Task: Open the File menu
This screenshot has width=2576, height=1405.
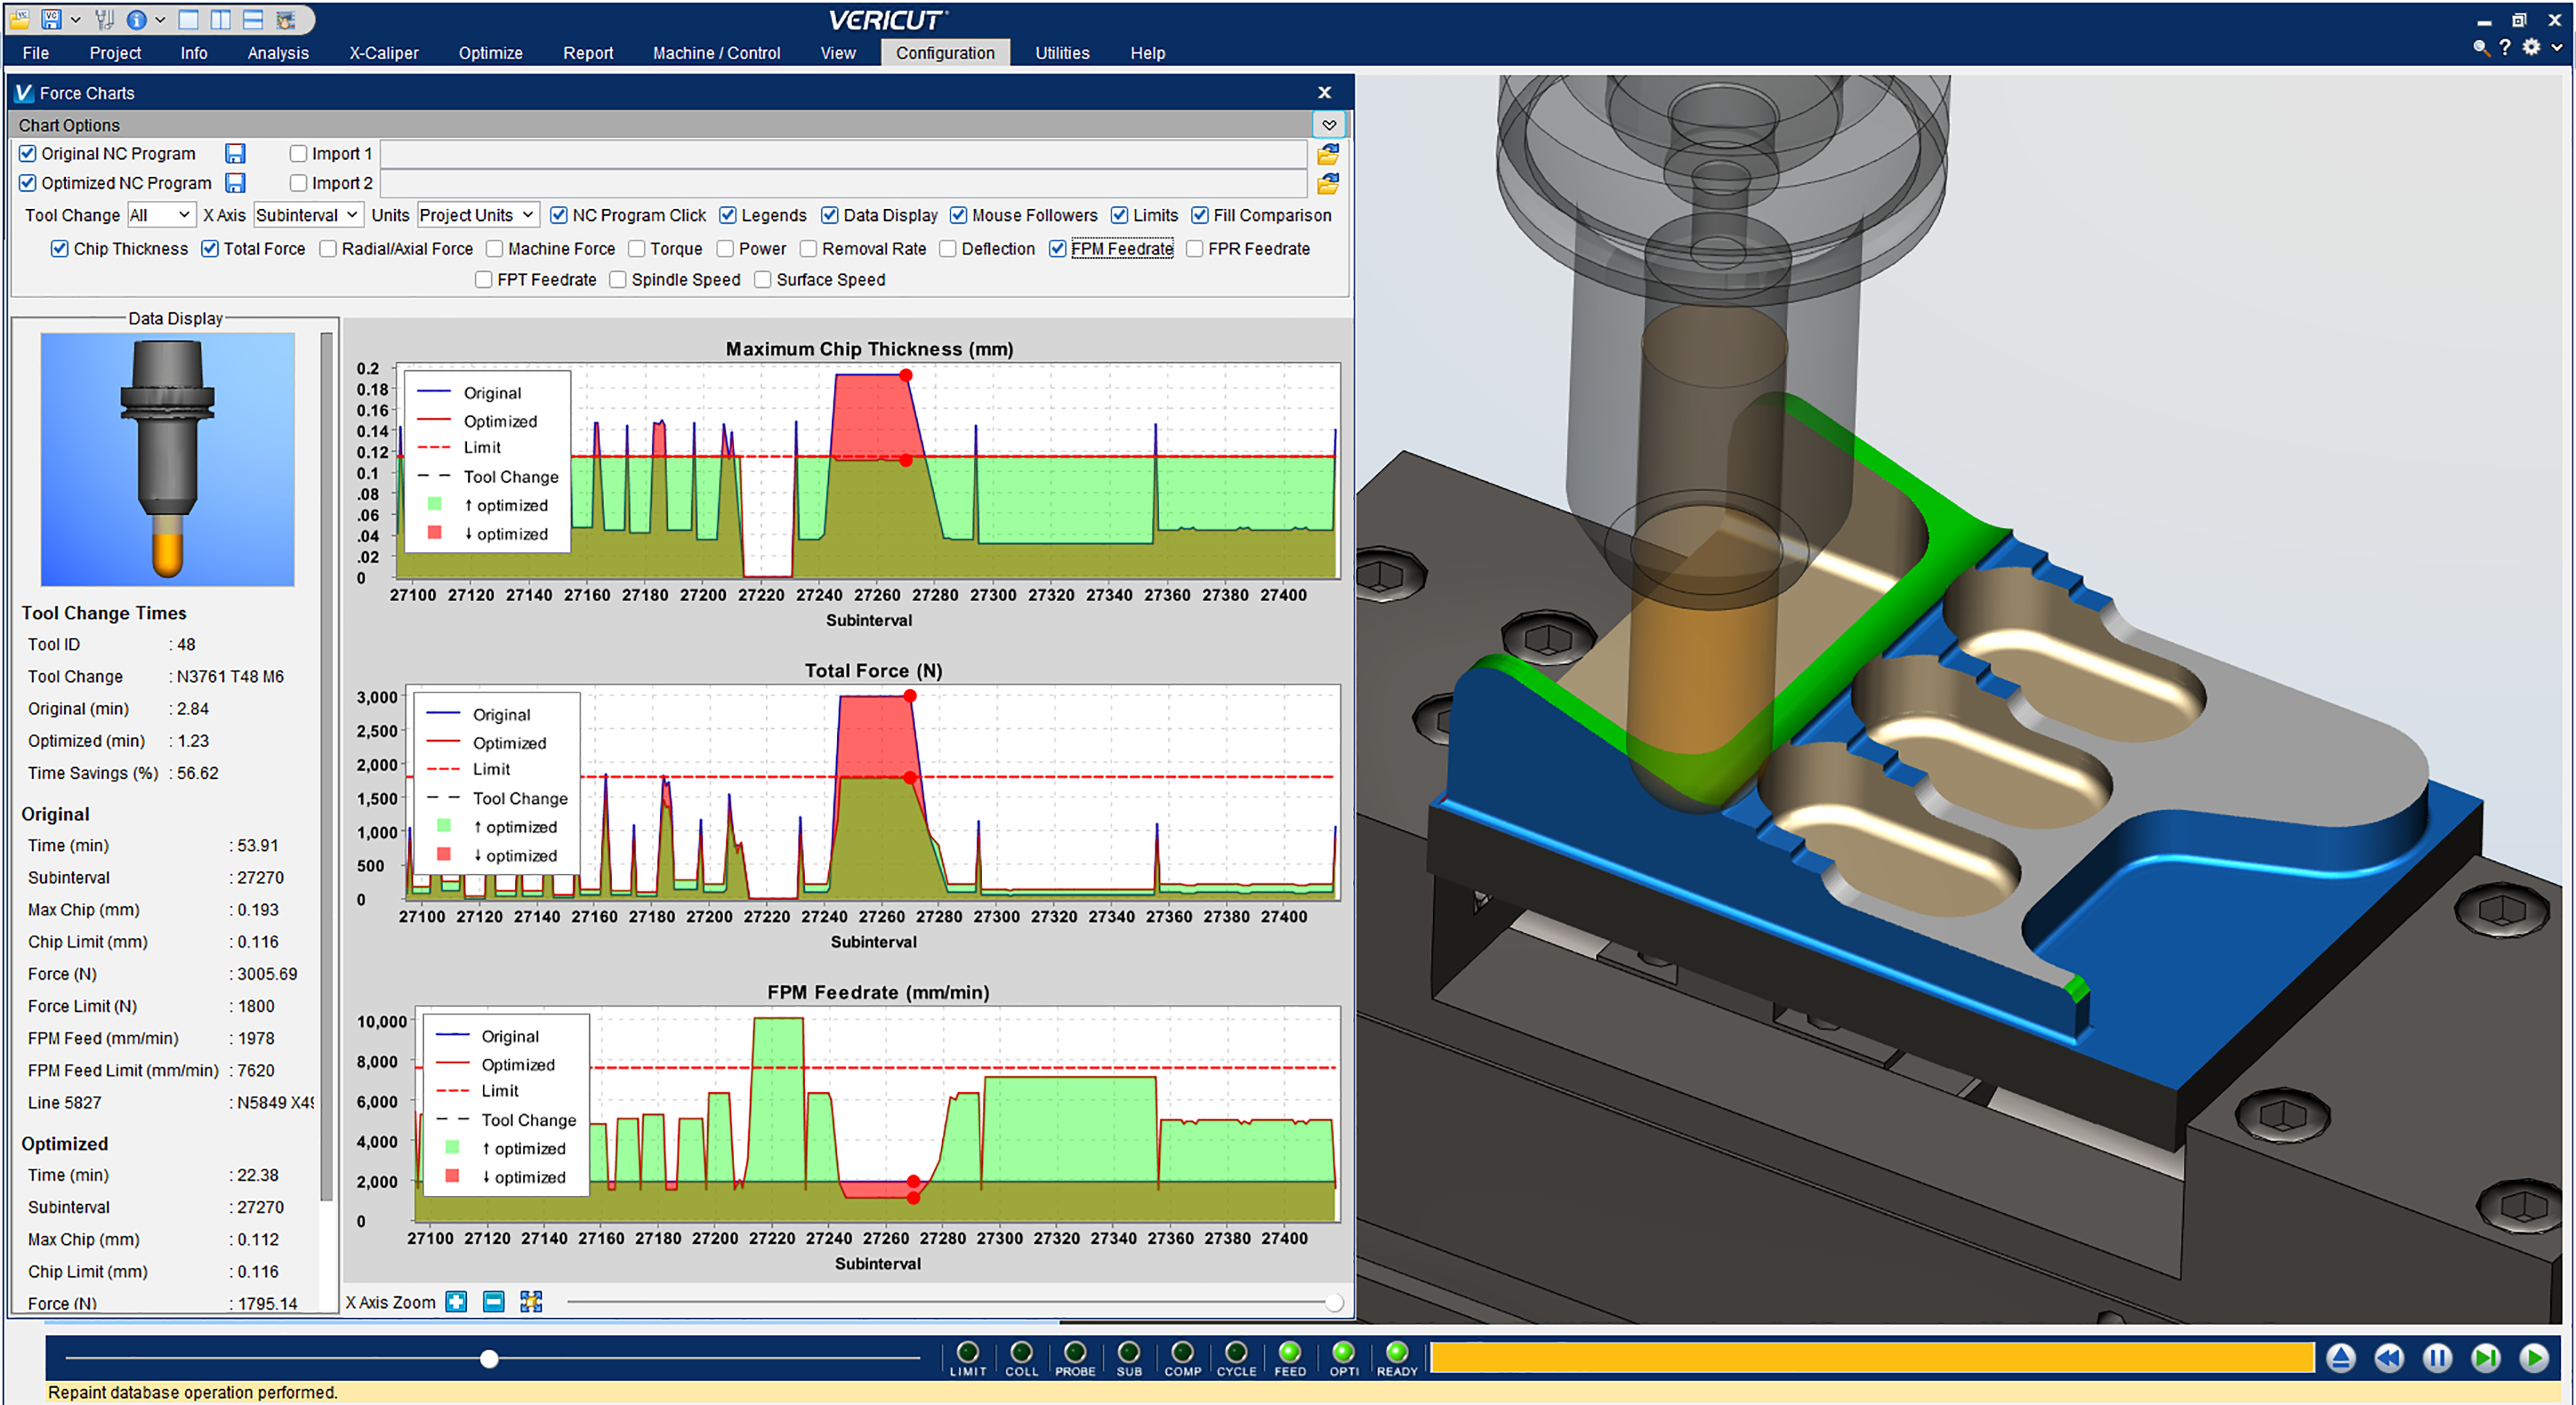Action: [x=35, y=53]
